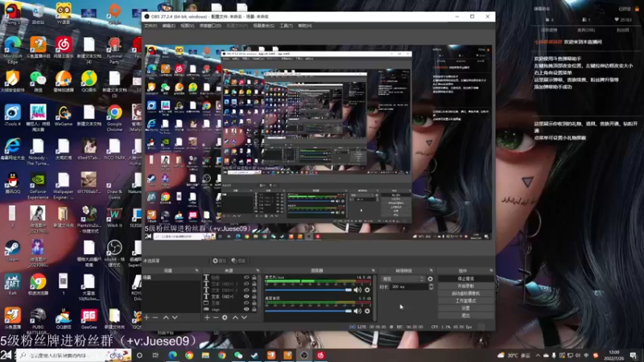Toggle visibility of 文本 (GDI+) 3 source
Image resolution: width=644 pixels, height=362 pixels.
(x=246, y=284)
